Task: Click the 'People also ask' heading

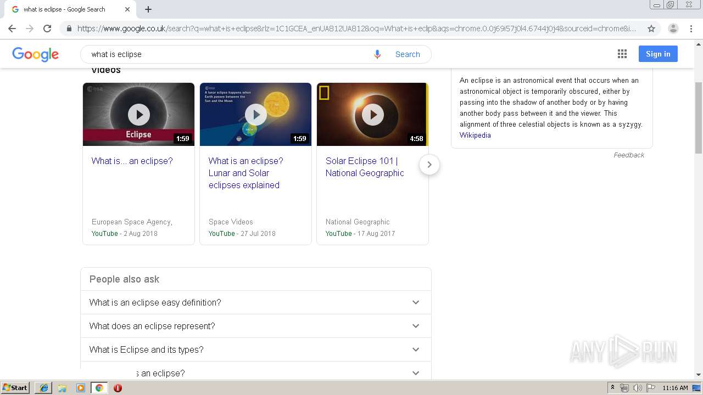Action: 124,279
